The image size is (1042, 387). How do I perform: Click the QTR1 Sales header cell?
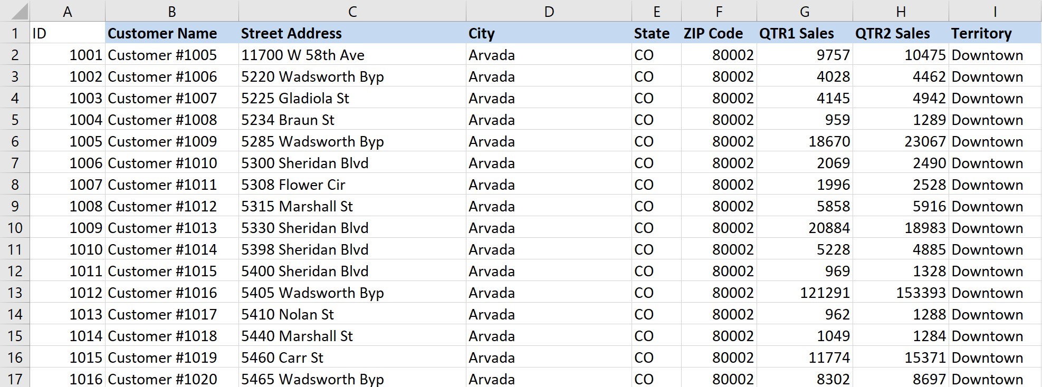click(x=796, y=33)
